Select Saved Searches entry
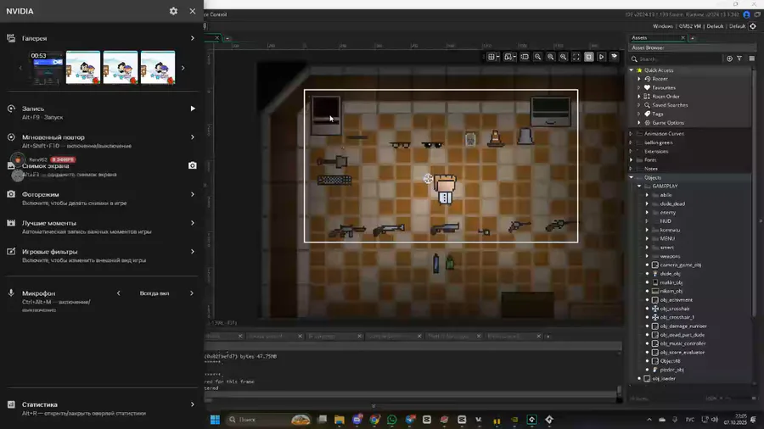 tap(670, 105)
